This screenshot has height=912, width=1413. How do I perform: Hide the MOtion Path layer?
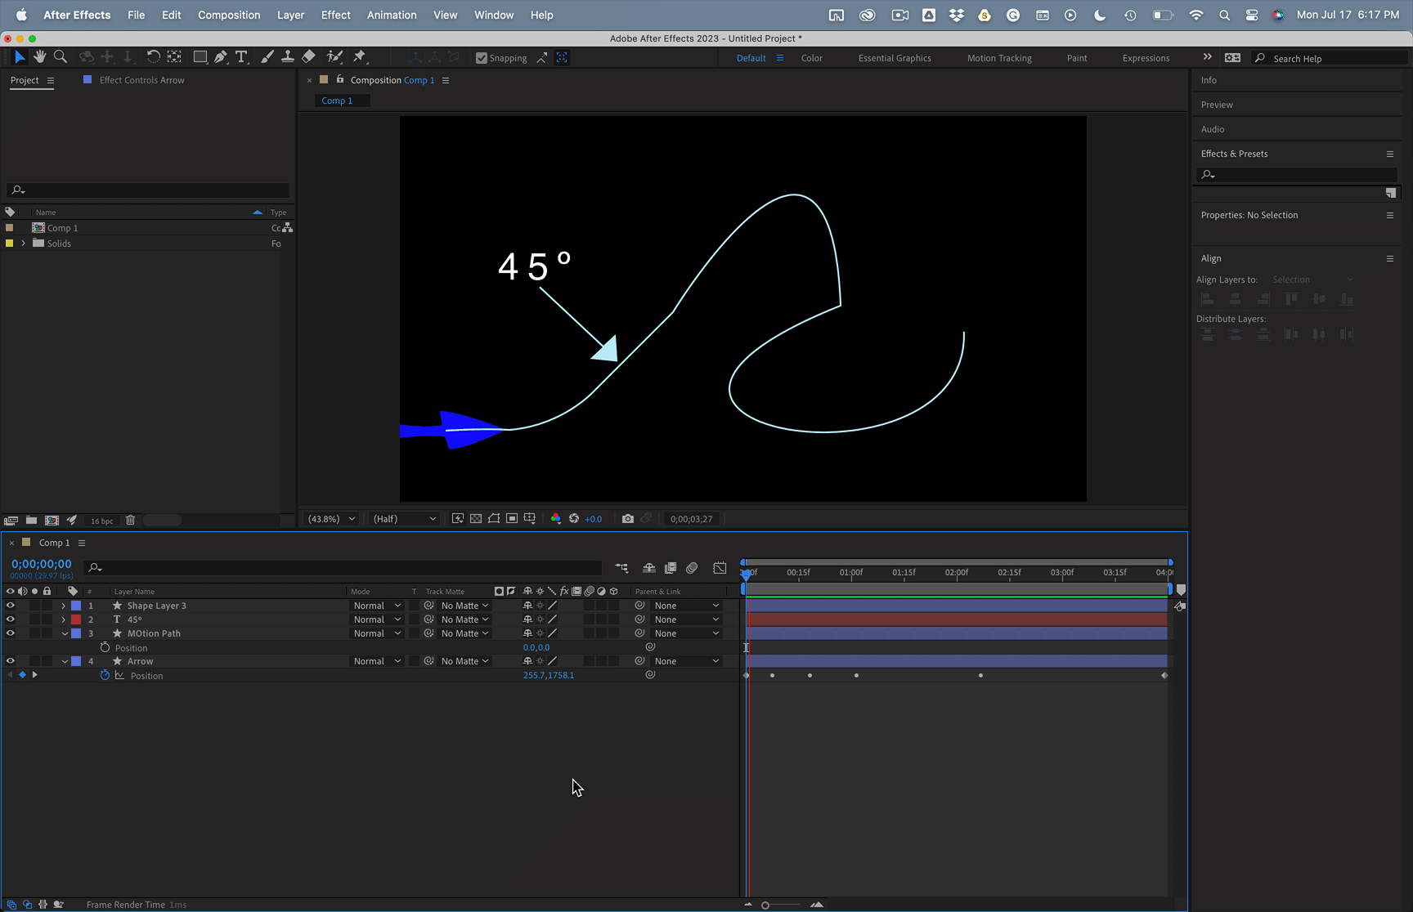pos(10,633)
